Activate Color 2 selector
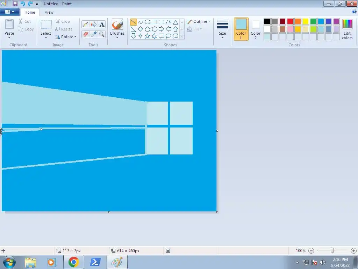 (256, 29)
